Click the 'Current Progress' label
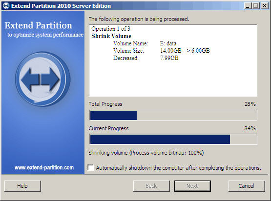Image resolution: width=271 pixels, height=201 pixels. click(109, 128)
